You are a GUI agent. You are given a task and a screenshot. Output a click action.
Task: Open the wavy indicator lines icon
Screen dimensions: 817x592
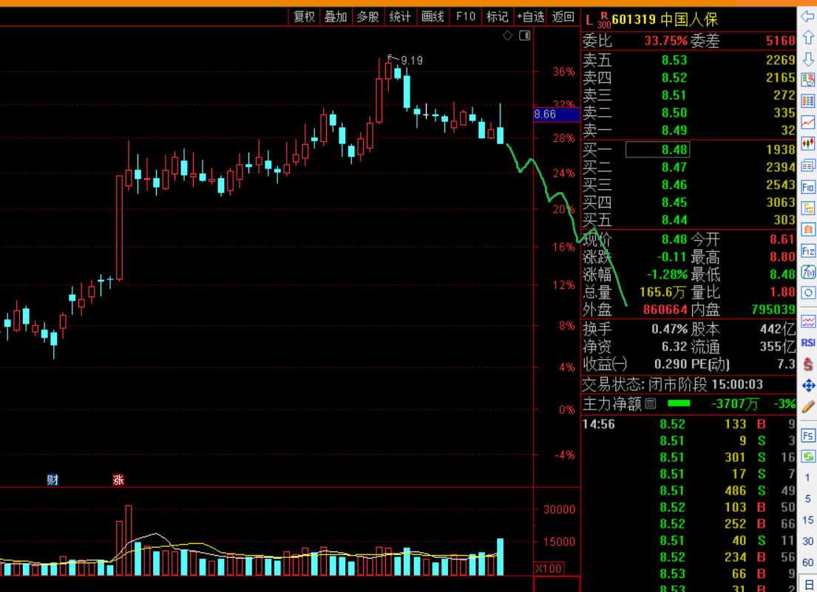(x=808, y=321)
